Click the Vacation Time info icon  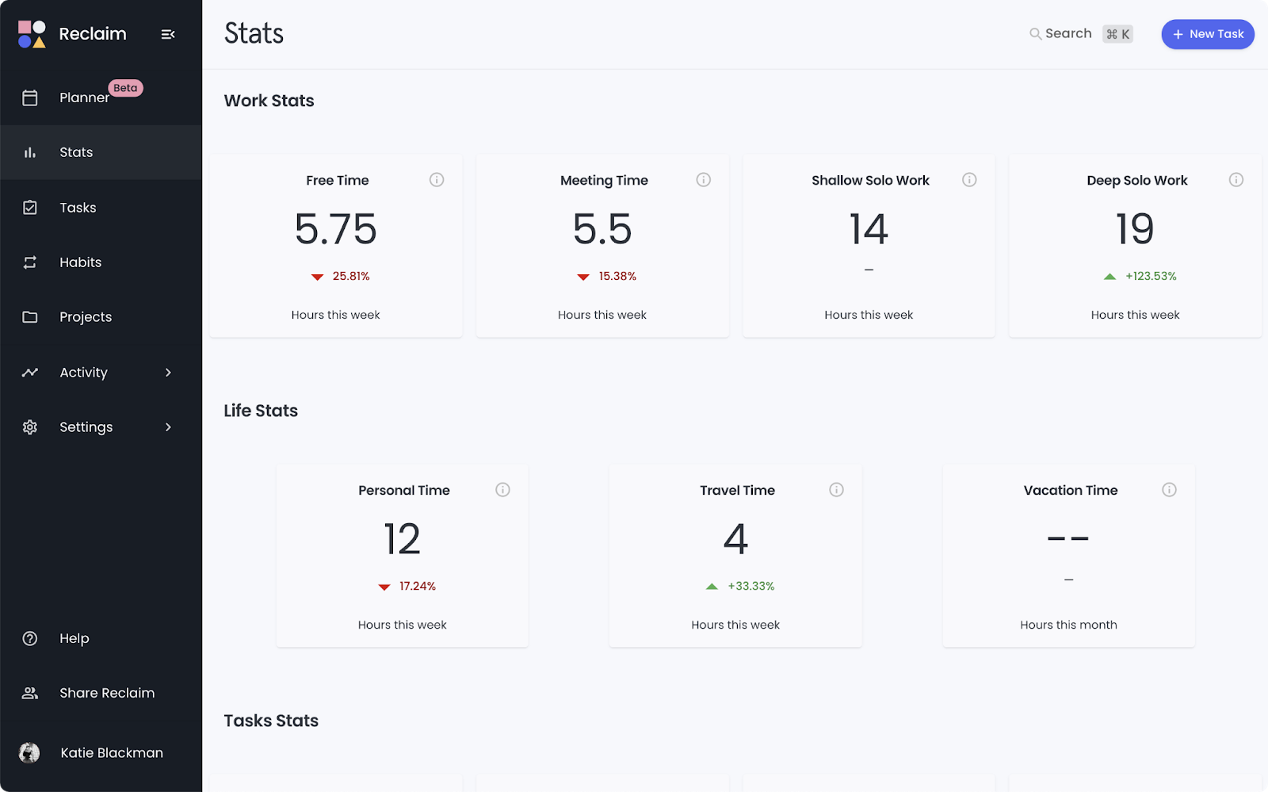coord(1169,490)
